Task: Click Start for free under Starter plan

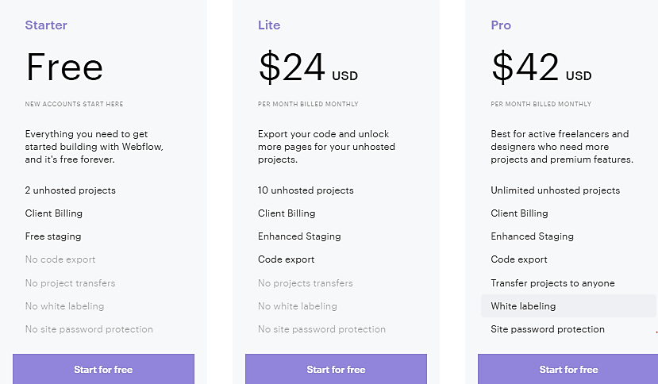Action: coord(103,369)
